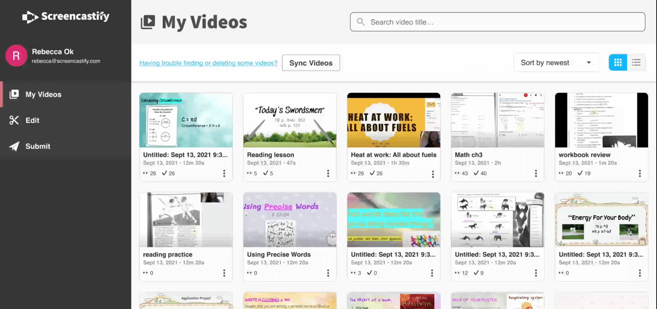This screenshot has height=309, width=657.
Task: Select My Videos in sidebar
Action: pos(65,95)
